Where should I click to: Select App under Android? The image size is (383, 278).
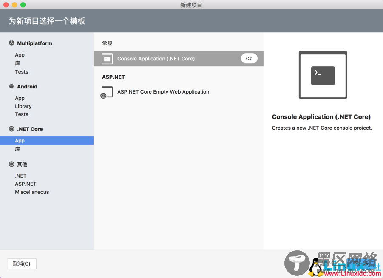click(x=20, y=98)
